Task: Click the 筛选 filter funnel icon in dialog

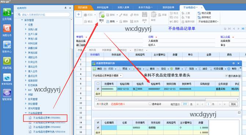Action: click(186, 69)
